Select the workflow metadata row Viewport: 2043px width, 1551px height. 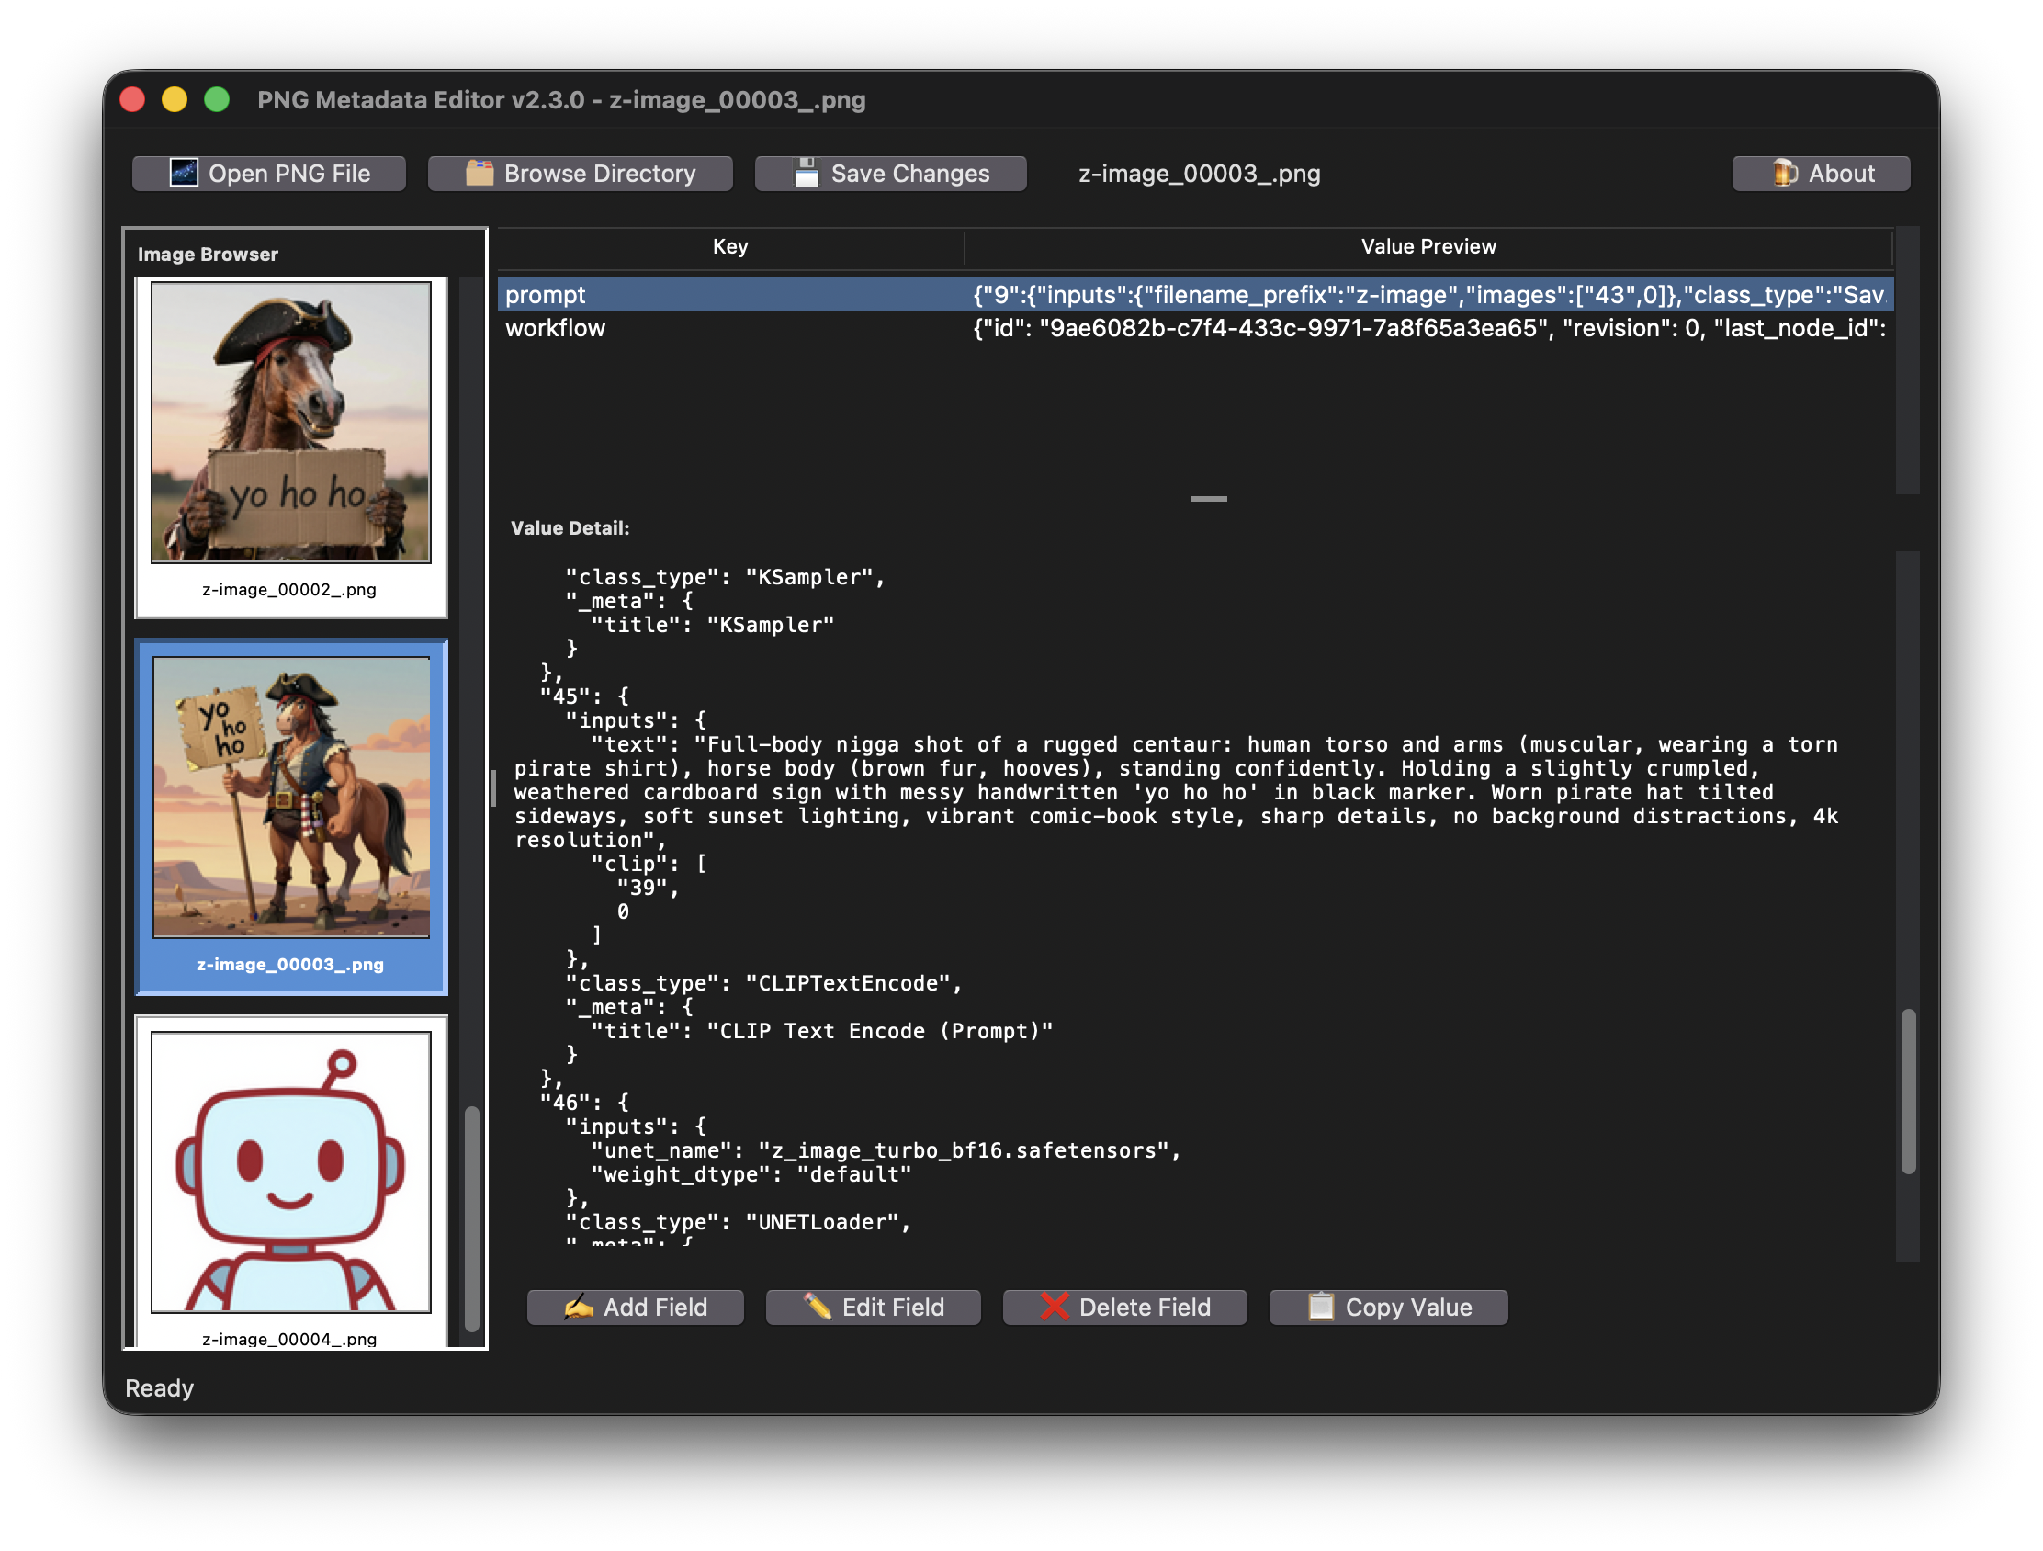tap(729, 328)
